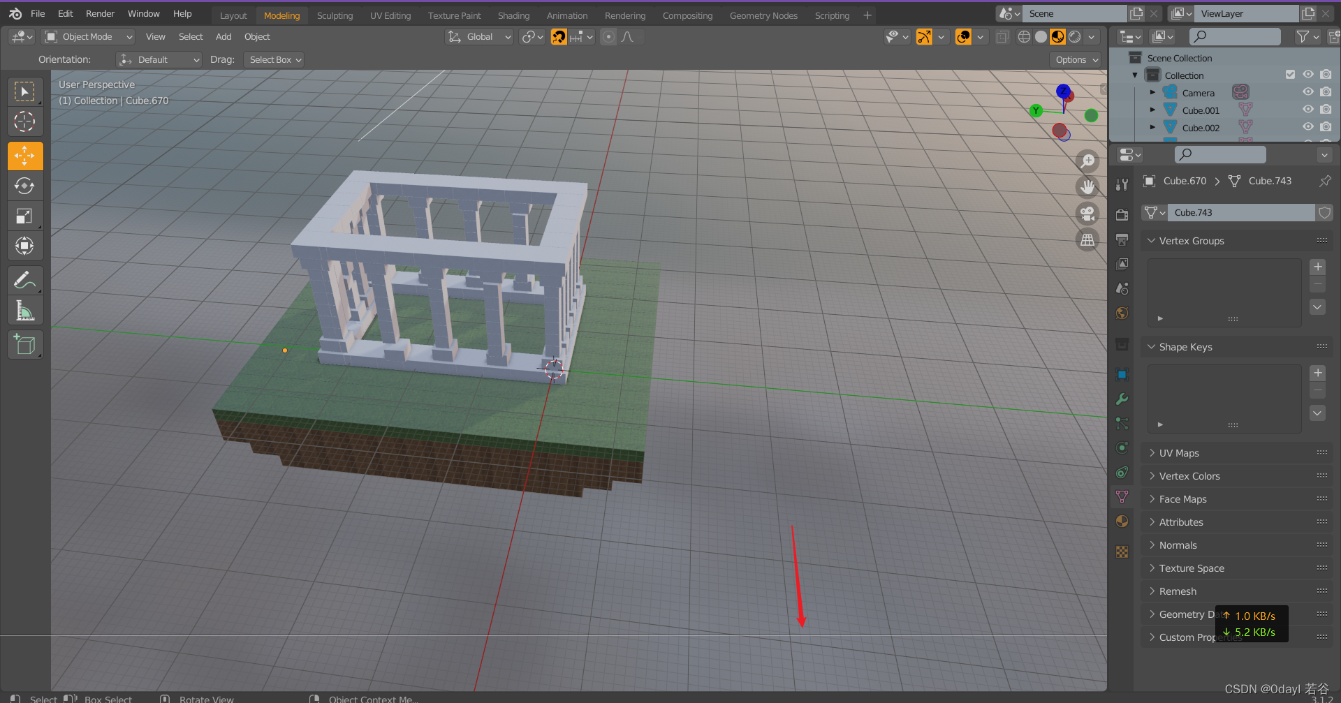1341x703 pixels.
Task: Open the Render Properties camera-back icon
Action: [x=1122, y=214]
